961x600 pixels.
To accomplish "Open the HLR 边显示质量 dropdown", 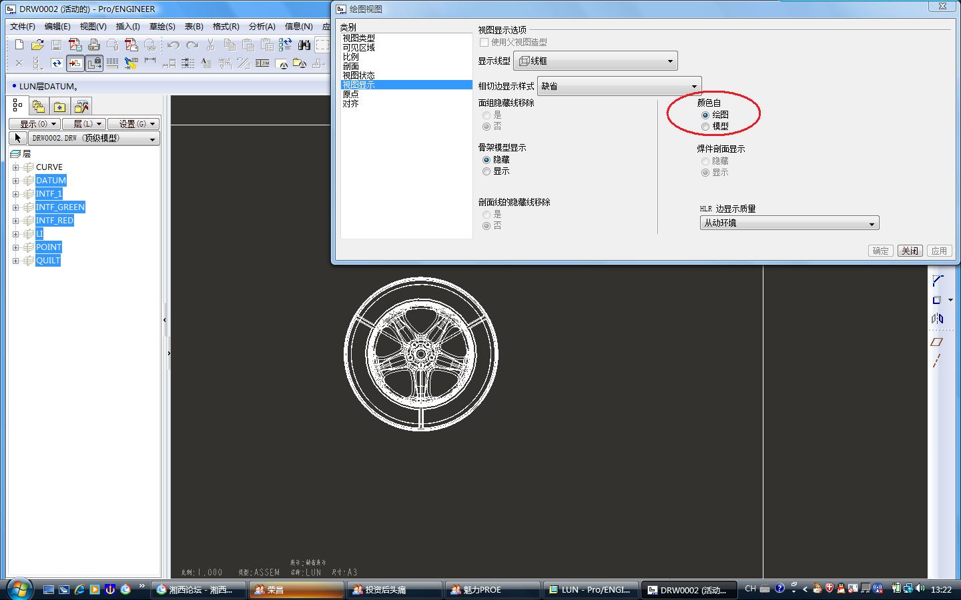I will click(x=789, y=223).
